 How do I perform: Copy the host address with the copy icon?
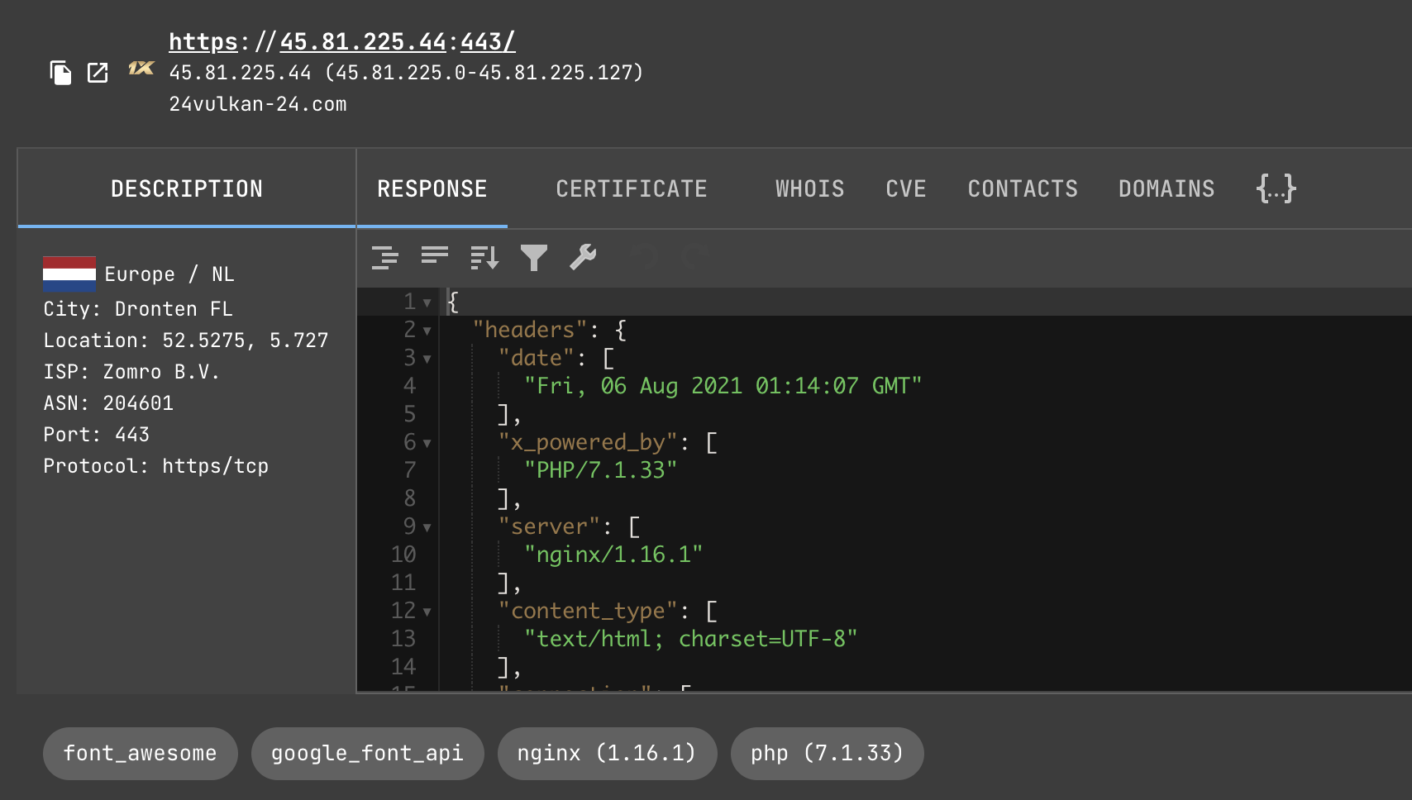tap(60, 73)
